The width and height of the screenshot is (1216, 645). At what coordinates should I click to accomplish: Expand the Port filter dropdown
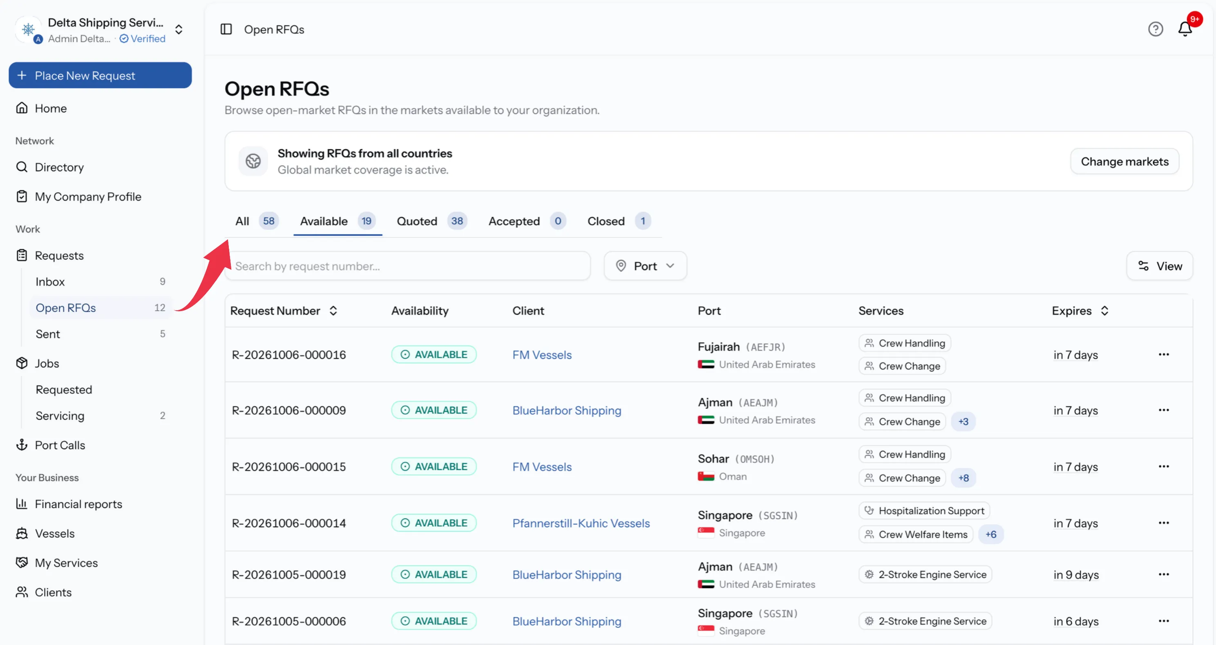[645, 266]
